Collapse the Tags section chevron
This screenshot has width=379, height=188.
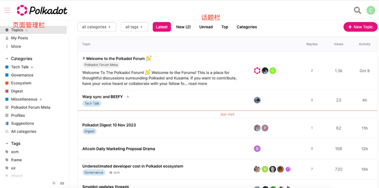pyautogui.click(x=7, y=144)
